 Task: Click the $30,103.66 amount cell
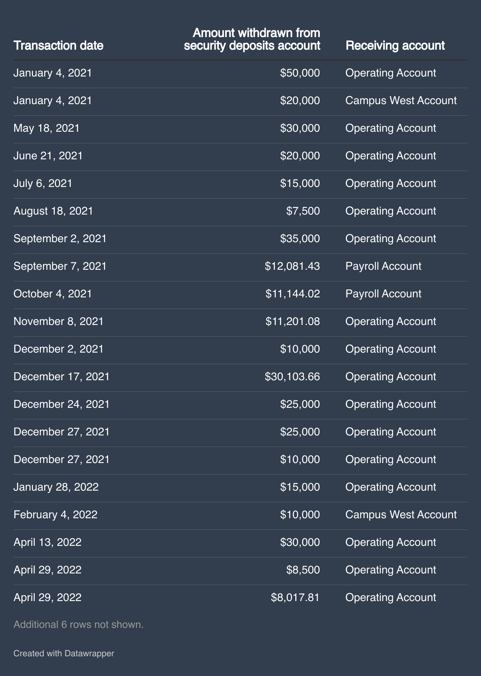pyautogui.click(x=292, y=377)
